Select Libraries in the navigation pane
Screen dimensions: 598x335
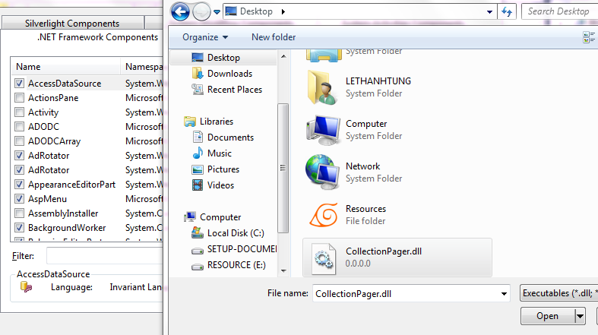217,122
